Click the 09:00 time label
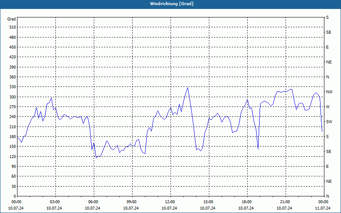Viewport: 341px width, 213px height. tap(132, 201)
